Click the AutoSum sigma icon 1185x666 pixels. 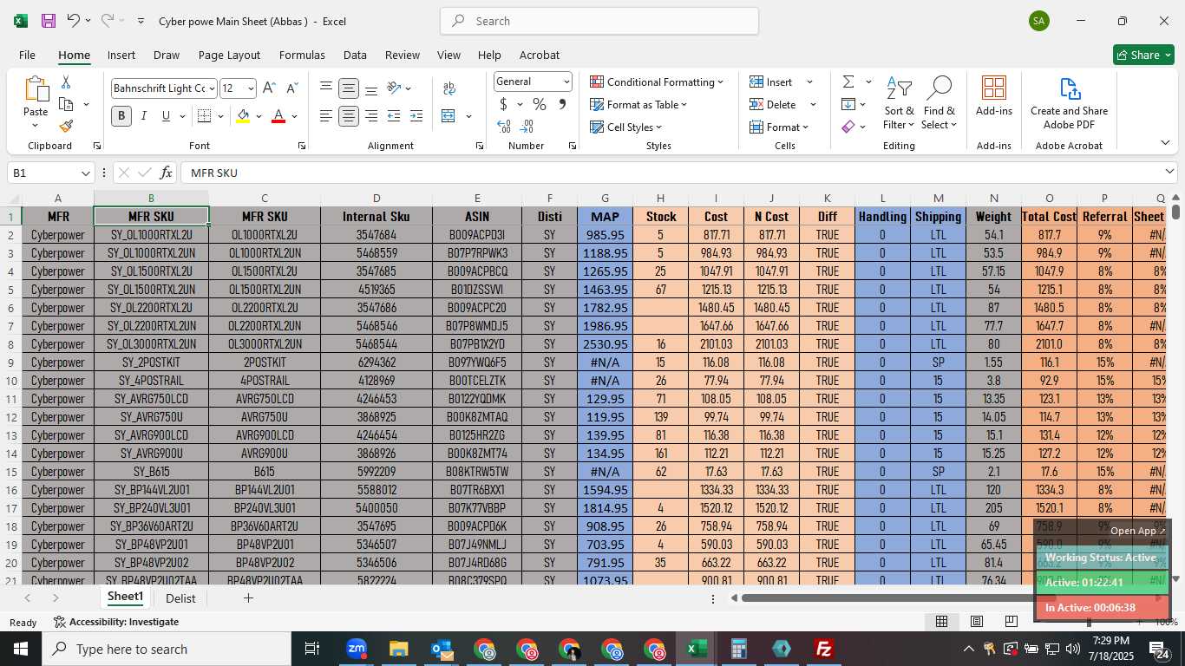pyautogui.click(x=848, y=82)
